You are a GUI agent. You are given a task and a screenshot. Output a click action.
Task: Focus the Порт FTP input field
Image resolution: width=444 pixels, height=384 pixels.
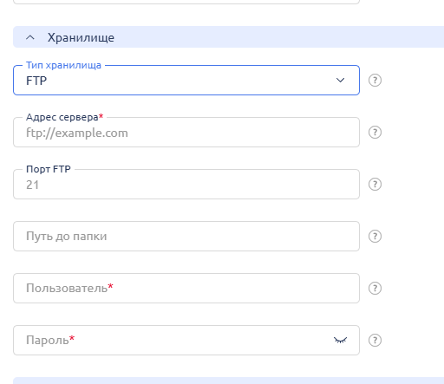pos(186,185)
